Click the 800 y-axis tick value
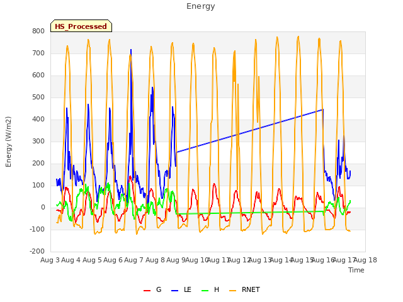 (x=38, y=31)
